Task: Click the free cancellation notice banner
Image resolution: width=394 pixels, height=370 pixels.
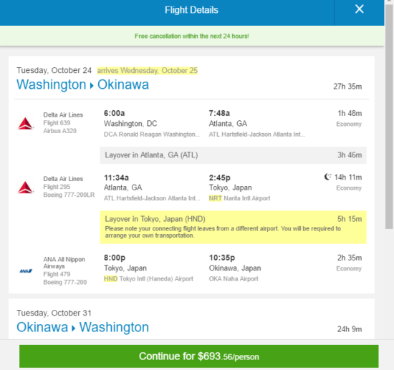Action: 192,36
